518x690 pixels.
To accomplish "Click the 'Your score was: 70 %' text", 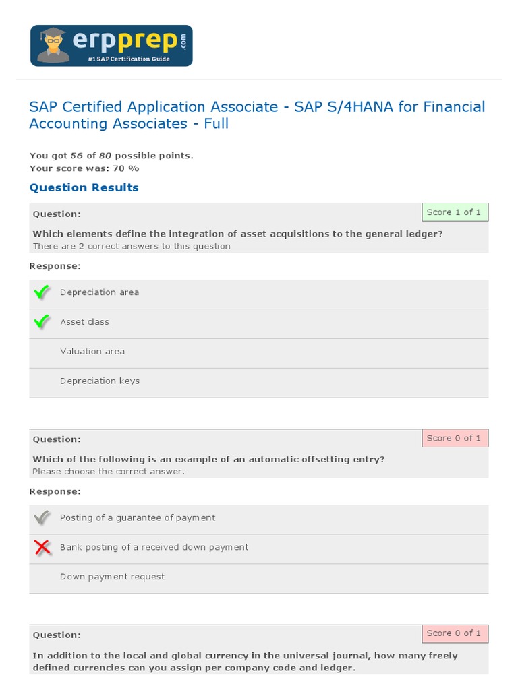I will 84,168.
